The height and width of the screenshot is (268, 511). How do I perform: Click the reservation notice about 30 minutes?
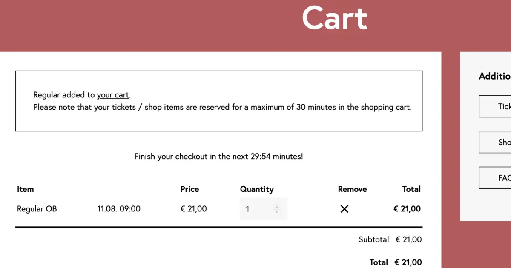click(x=222, y=107)
